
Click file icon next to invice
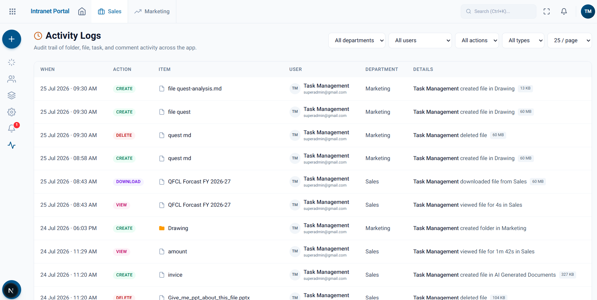162,275
